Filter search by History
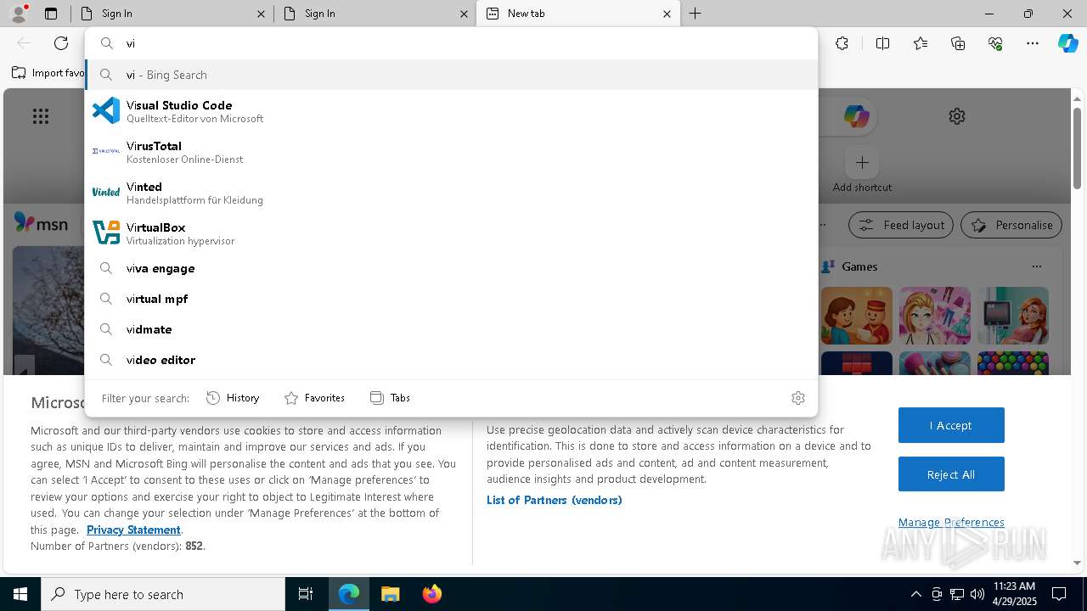1087x611 pixels. (233, 397)
